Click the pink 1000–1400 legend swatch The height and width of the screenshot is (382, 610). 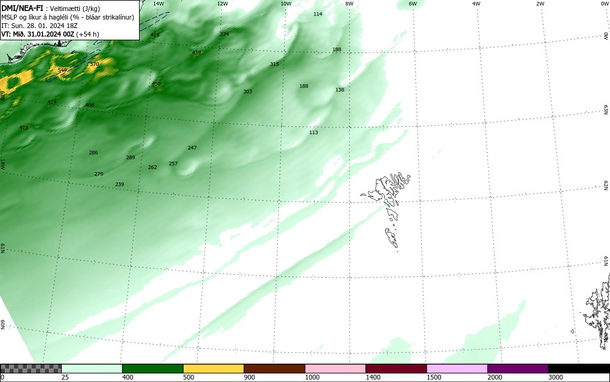pyautogui.click(x=335, y=369)
